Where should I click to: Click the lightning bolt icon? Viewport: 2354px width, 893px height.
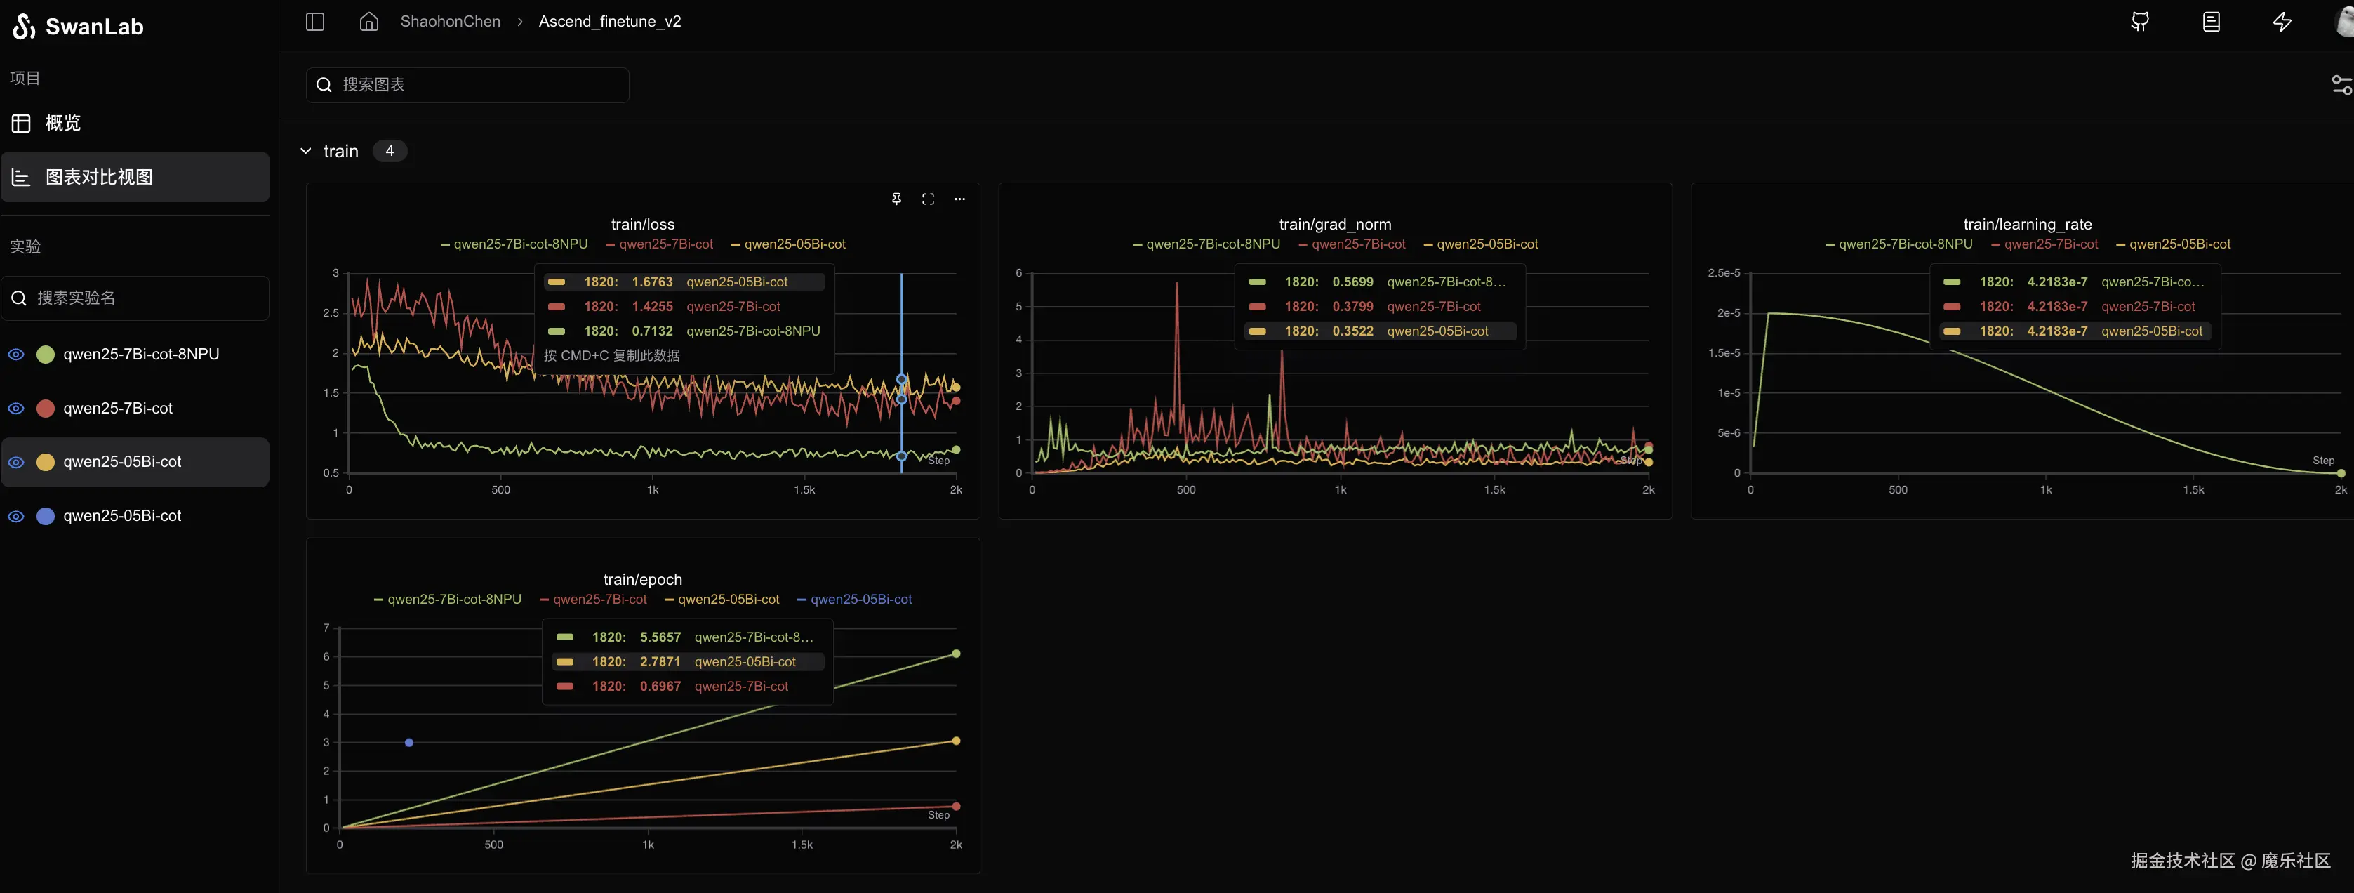point(2282,21)
